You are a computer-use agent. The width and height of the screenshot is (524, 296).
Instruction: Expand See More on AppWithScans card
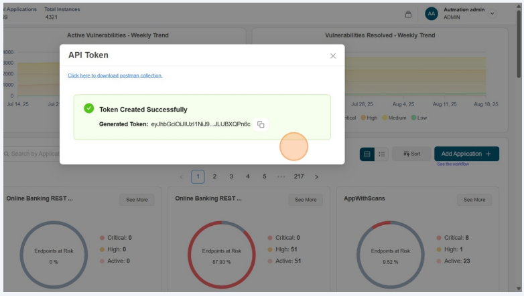tap(474, 200)
